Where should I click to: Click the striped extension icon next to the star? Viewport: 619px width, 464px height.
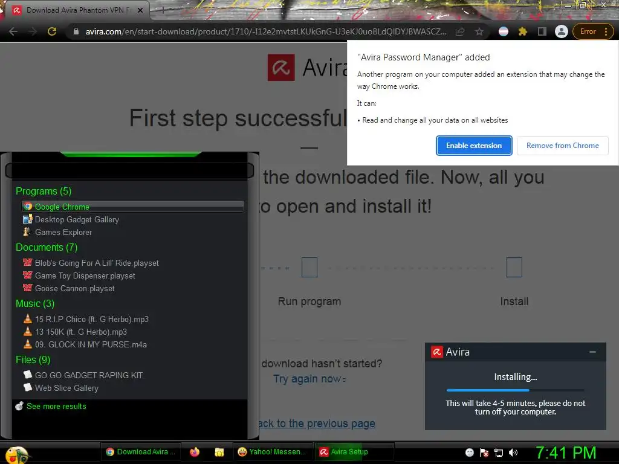[504, 31]
